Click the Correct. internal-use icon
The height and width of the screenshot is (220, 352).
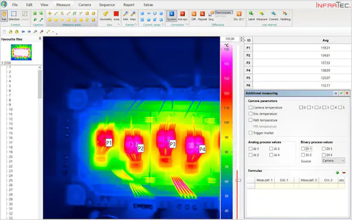[274, 16]
